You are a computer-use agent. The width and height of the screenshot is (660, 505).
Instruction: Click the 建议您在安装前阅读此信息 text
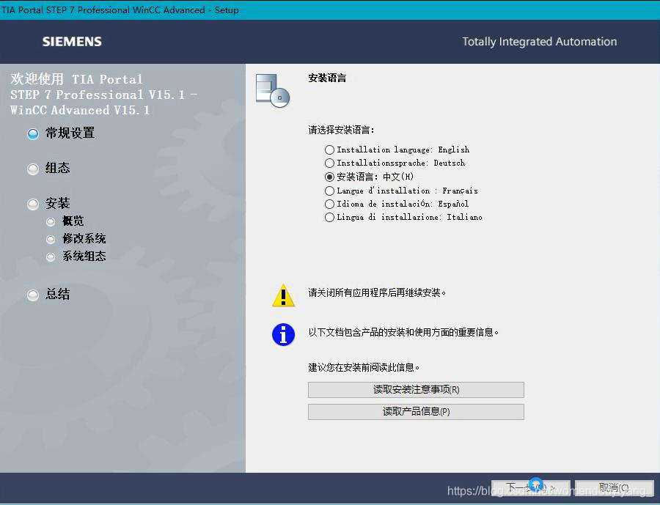coord(364,367)
